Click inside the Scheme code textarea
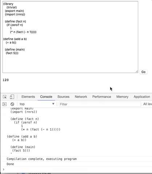The height and width of the screenshot is (174, 152). (x=70, y=37)
